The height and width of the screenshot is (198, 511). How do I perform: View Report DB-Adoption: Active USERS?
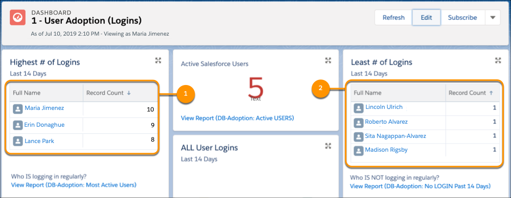[237, 118]
